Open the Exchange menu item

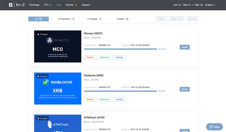34,5
